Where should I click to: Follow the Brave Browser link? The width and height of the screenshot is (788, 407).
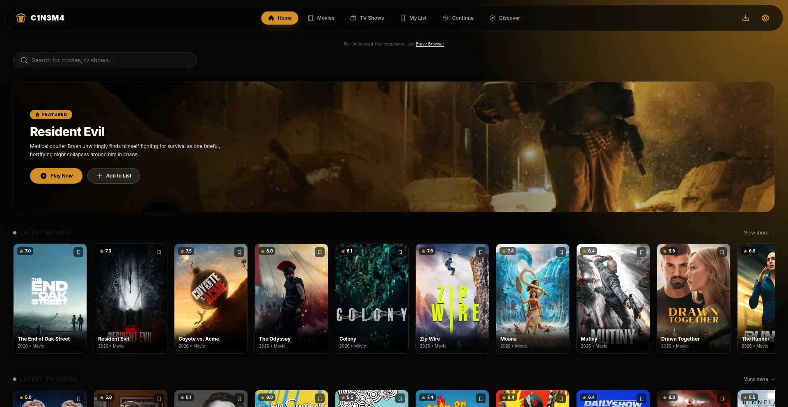pyautogui.click(x=430, y=44)
